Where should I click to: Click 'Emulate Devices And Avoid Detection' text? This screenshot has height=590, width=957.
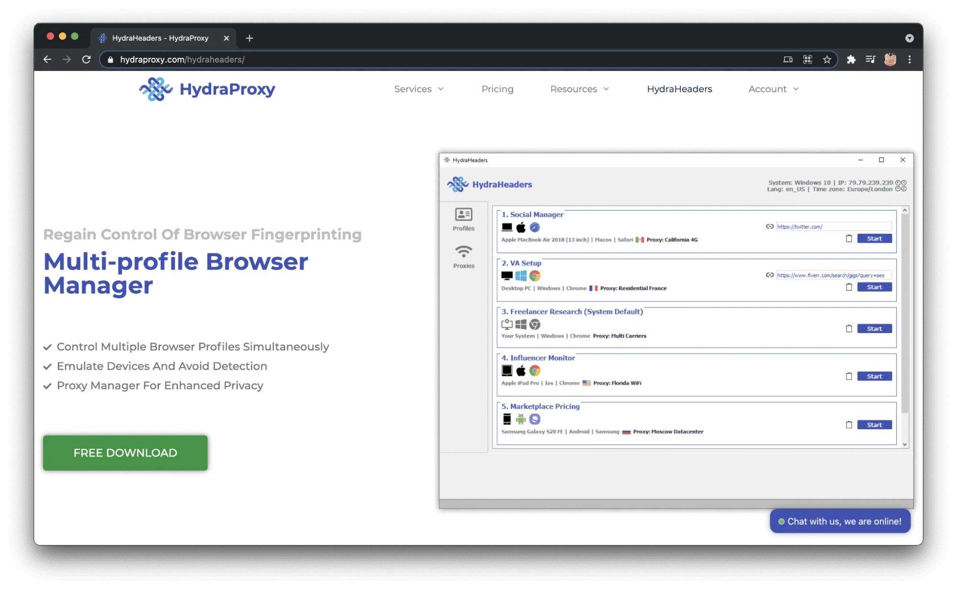click(162, 366)
